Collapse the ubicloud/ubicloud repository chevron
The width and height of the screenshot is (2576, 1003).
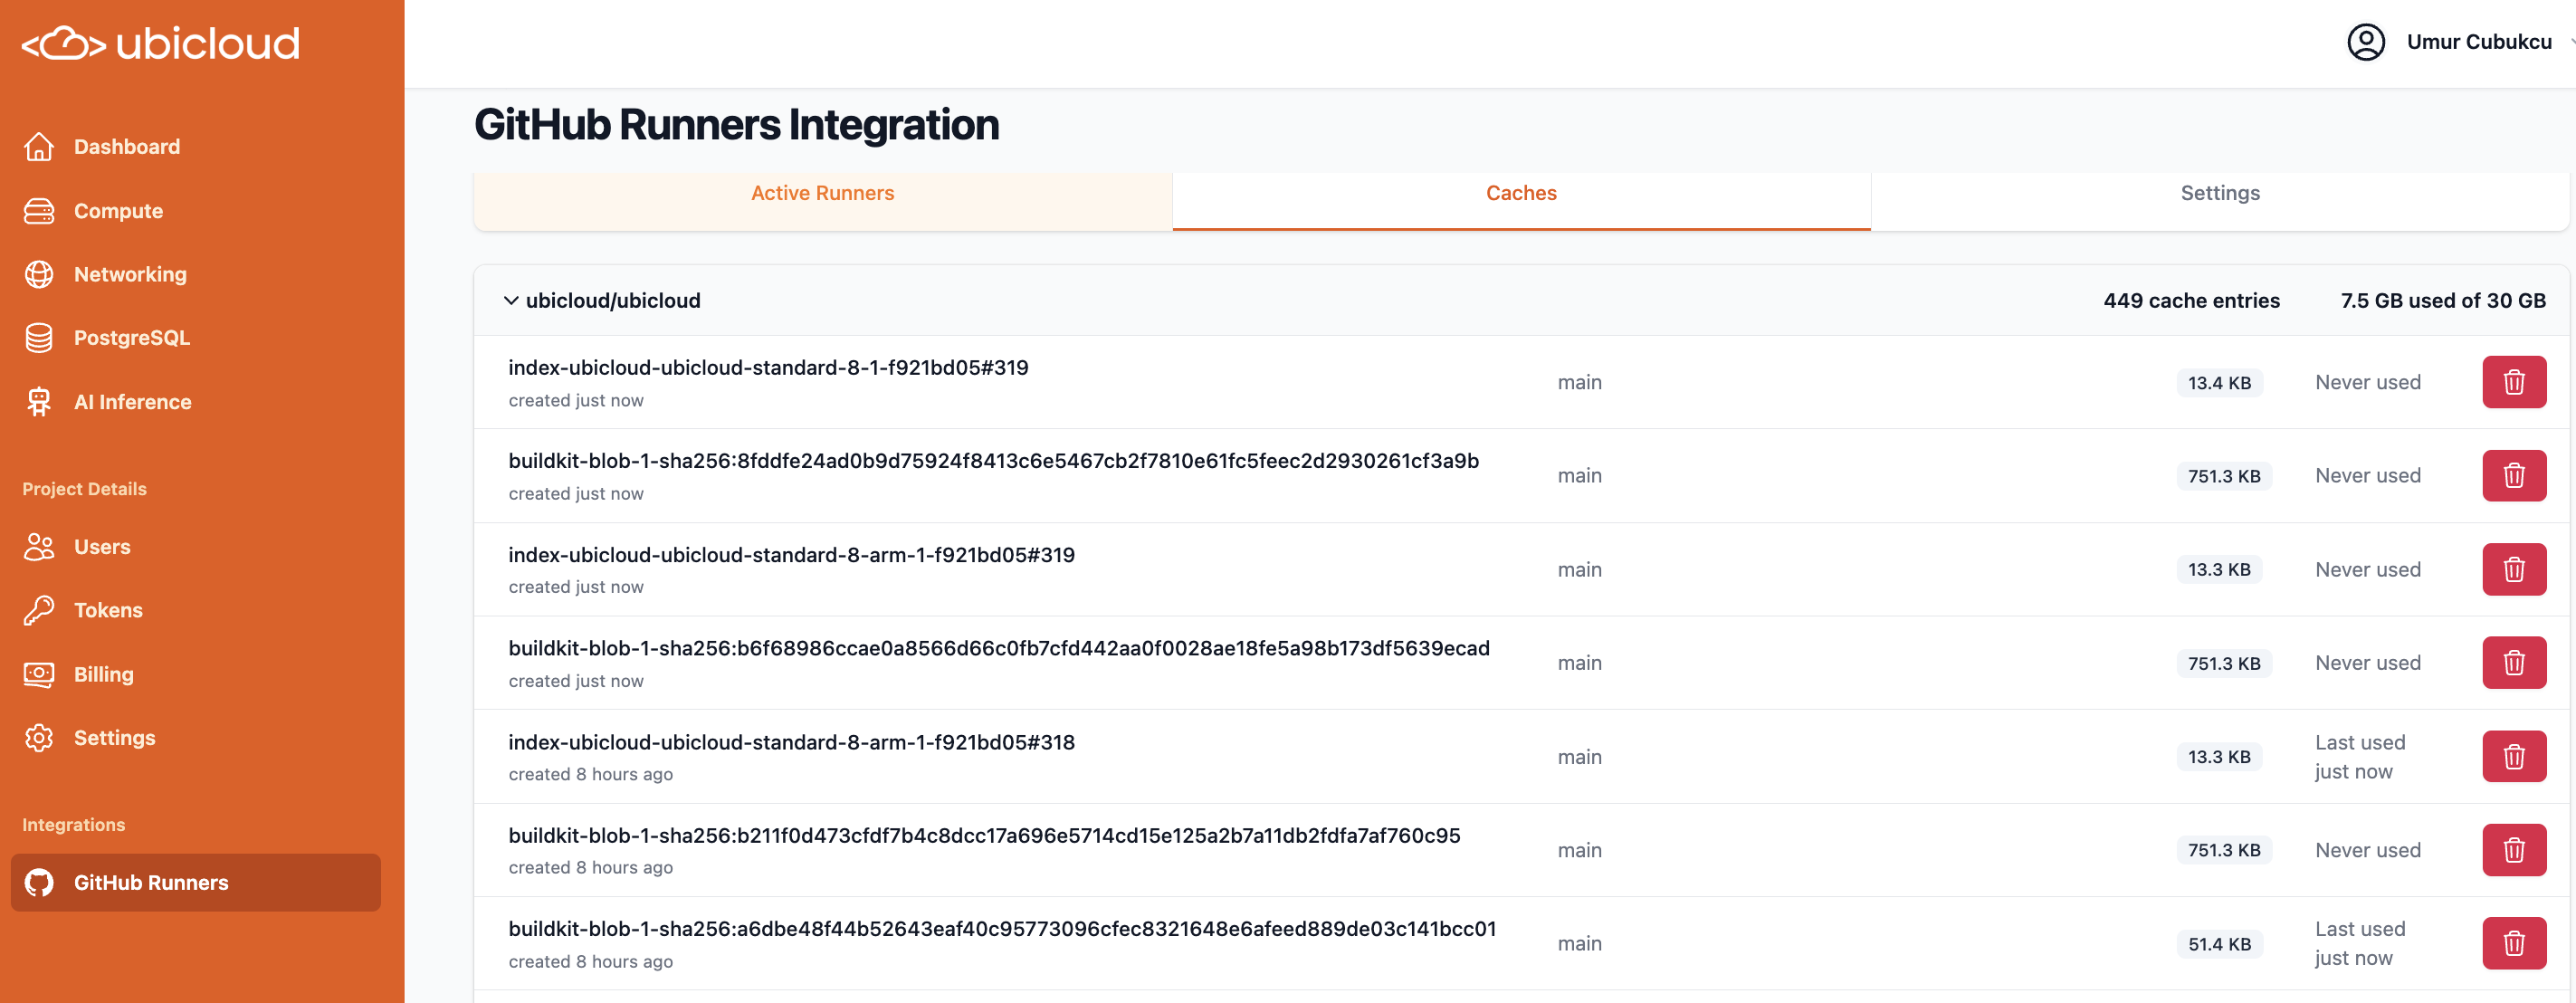tap(511, 300)
